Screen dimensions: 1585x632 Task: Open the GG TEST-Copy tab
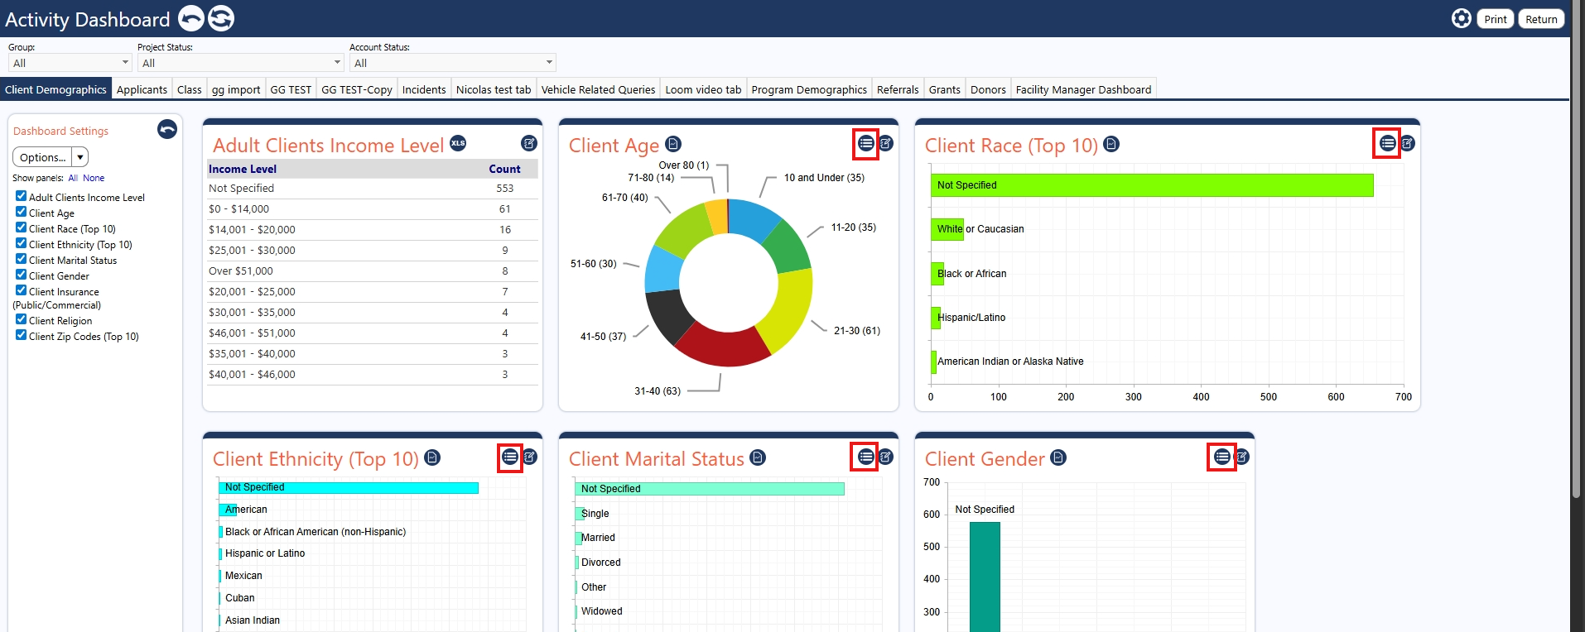tap(357, 89)
